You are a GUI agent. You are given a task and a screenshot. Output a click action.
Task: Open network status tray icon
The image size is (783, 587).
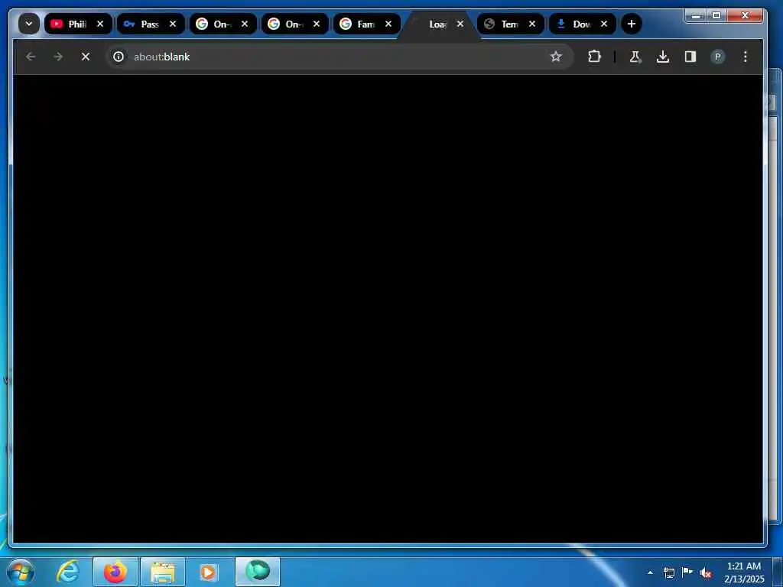click(668, 572)
